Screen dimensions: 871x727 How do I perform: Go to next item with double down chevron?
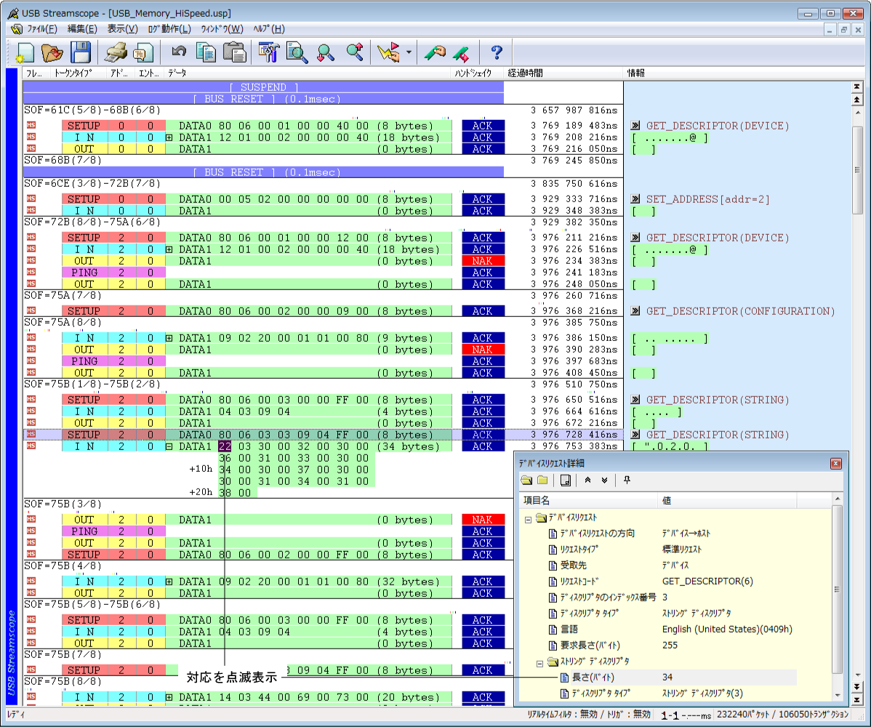tap(604, 481)
